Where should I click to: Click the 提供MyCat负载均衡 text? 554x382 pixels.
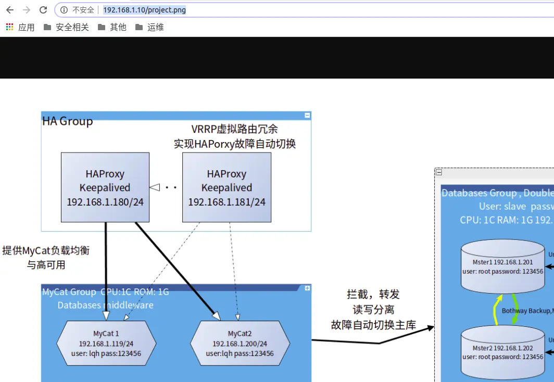[46, 250]
